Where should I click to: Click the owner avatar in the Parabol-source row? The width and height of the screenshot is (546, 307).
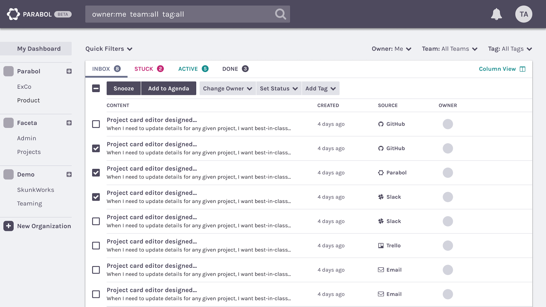point(448,173)
